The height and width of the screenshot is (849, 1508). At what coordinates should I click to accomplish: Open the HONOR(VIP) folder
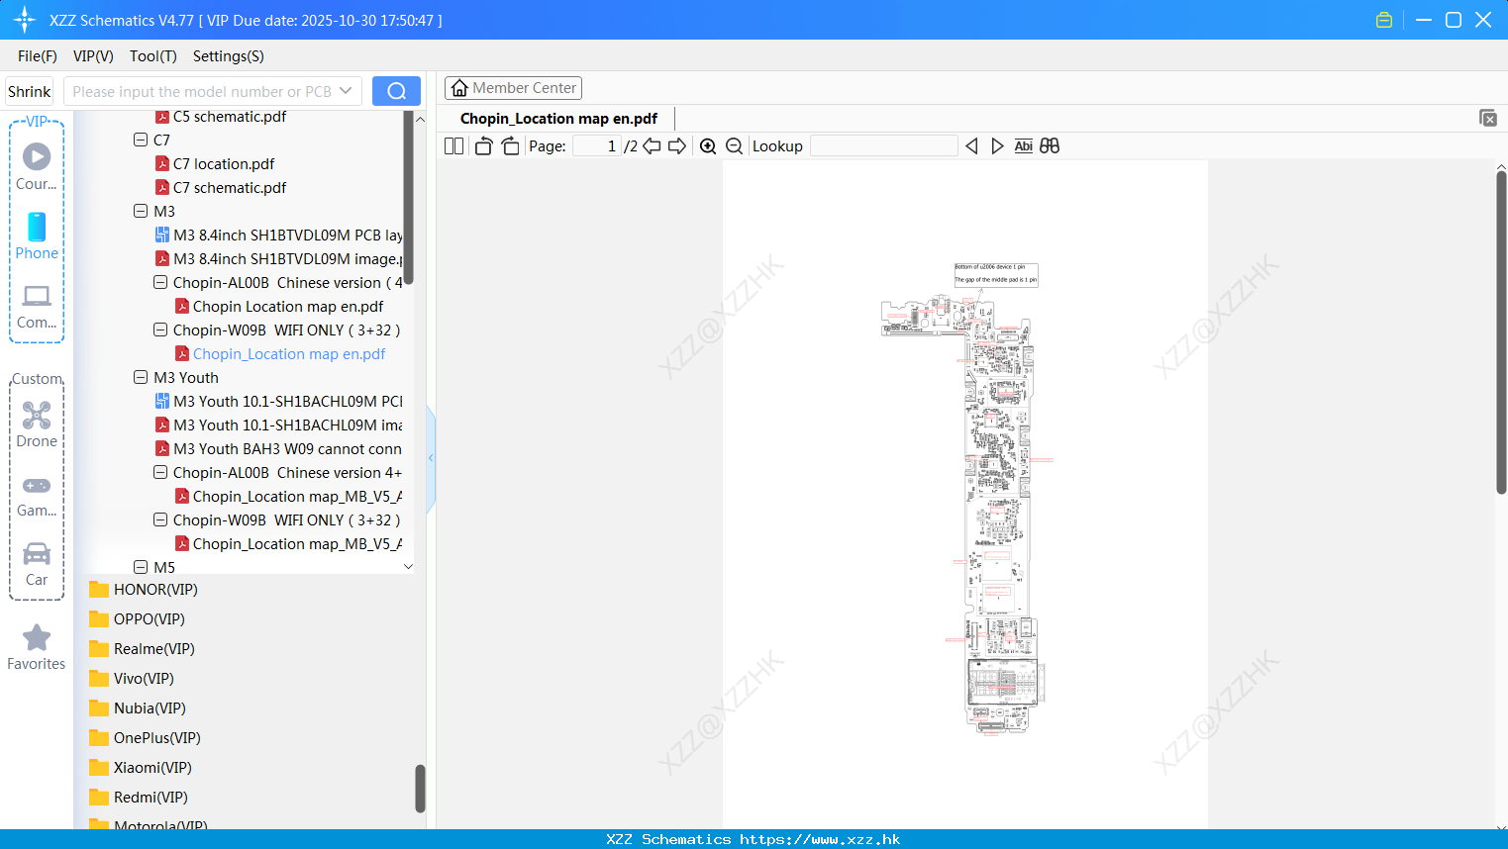[x=155, y=589]
